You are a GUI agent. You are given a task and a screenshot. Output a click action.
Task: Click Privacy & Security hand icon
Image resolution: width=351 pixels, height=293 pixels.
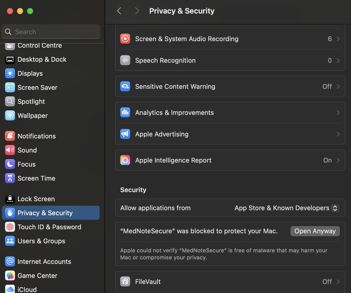pos(10,213)
